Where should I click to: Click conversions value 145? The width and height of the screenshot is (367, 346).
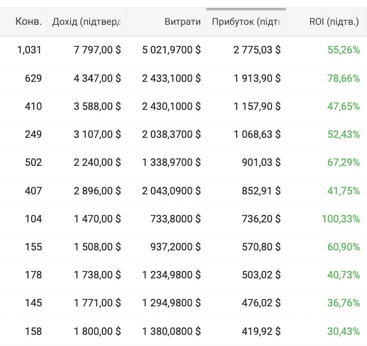33,303
